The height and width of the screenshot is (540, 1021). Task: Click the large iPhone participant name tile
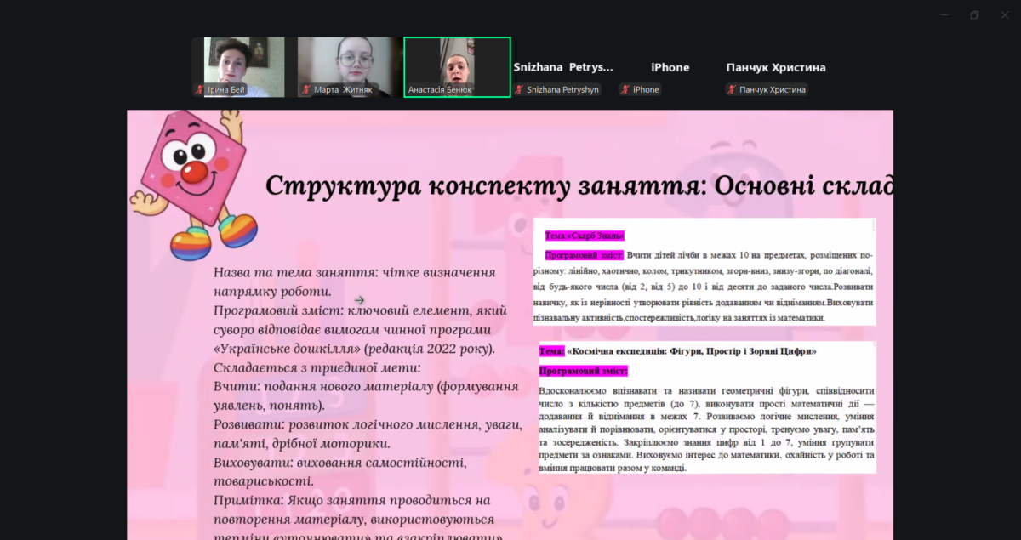670,67
